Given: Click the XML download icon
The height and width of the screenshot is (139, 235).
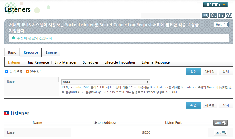Looking at the screenshot, I should point(229,15).
